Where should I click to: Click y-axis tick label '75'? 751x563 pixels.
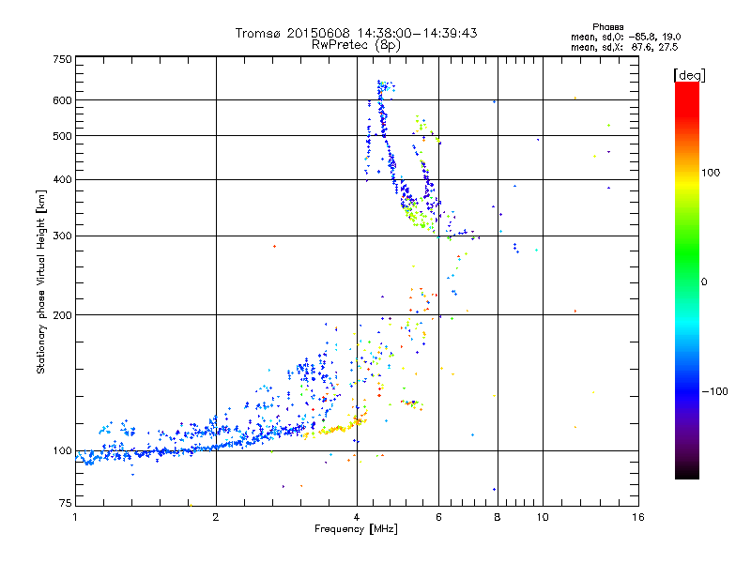[66, 503]
